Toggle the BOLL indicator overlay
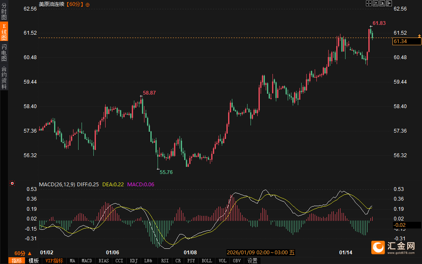422x264 pixels. (207, 261)
